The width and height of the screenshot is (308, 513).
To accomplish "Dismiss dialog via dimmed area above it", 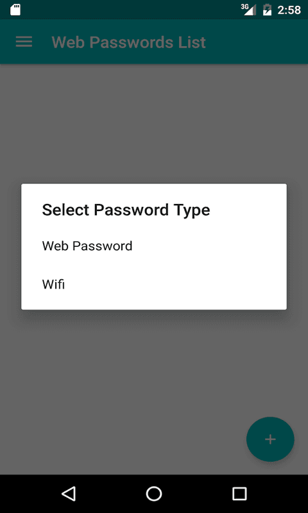I will click(x=154, y=124).
